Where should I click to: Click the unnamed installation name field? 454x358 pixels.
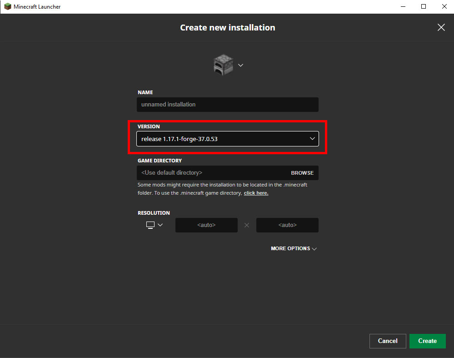tap(227, 104)
